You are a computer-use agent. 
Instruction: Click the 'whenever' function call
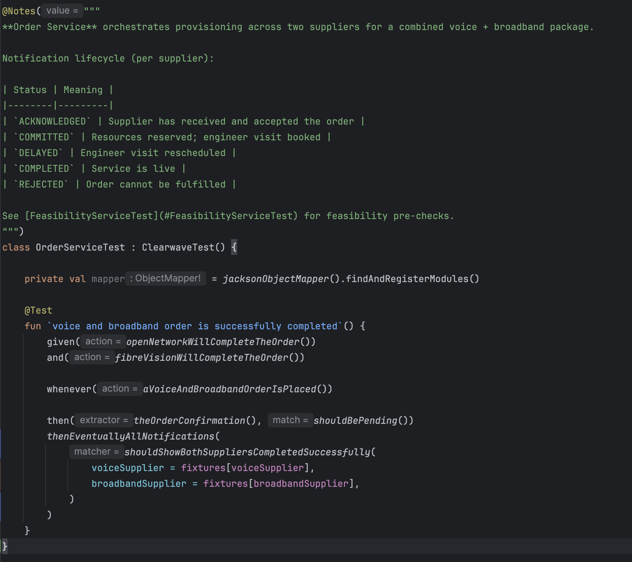[69, 389]
